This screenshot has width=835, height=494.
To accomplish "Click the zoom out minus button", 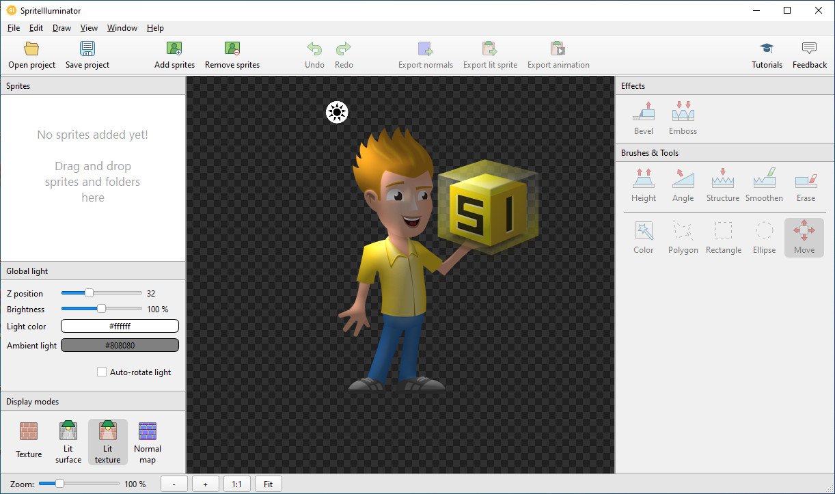I will tap(174, 484).
